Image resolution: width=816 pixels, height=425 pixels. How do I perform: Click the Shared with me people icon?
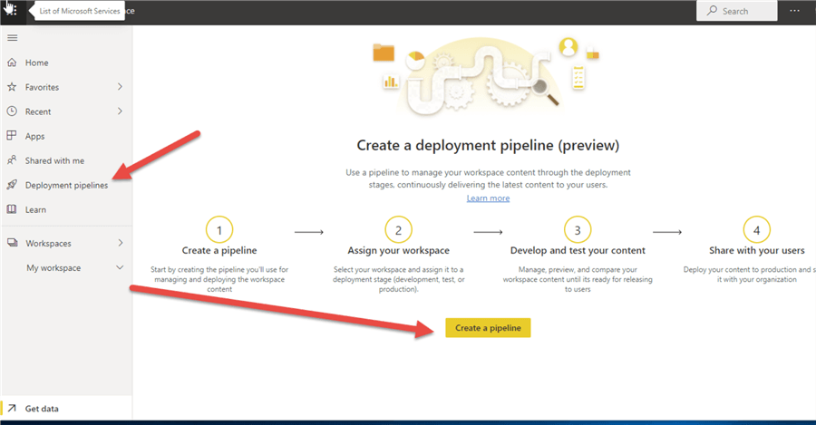click(12, 160)
